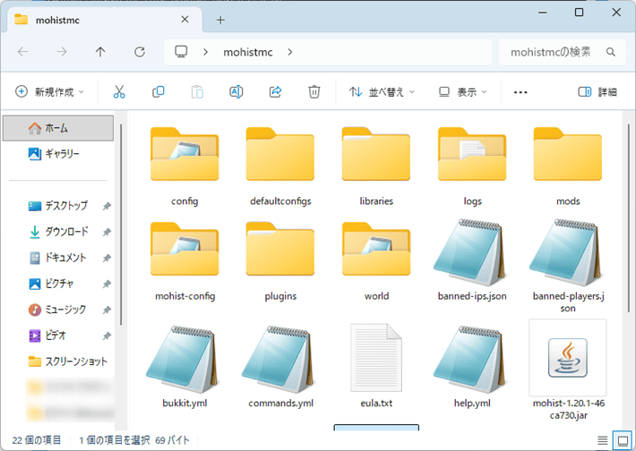Select the banned-players.json file
This screenshot has width=636, height=451.
tap(568, 267)
